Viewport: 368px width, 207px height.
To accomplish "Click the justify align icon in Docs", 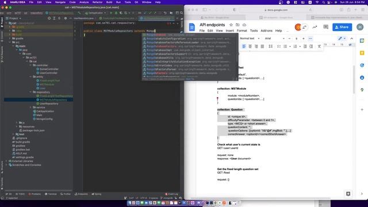I will 262,47.
